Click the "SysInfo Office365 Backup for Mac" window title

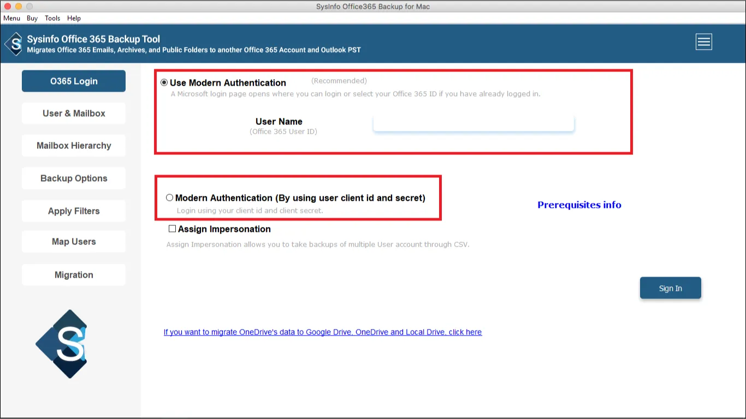373,7
